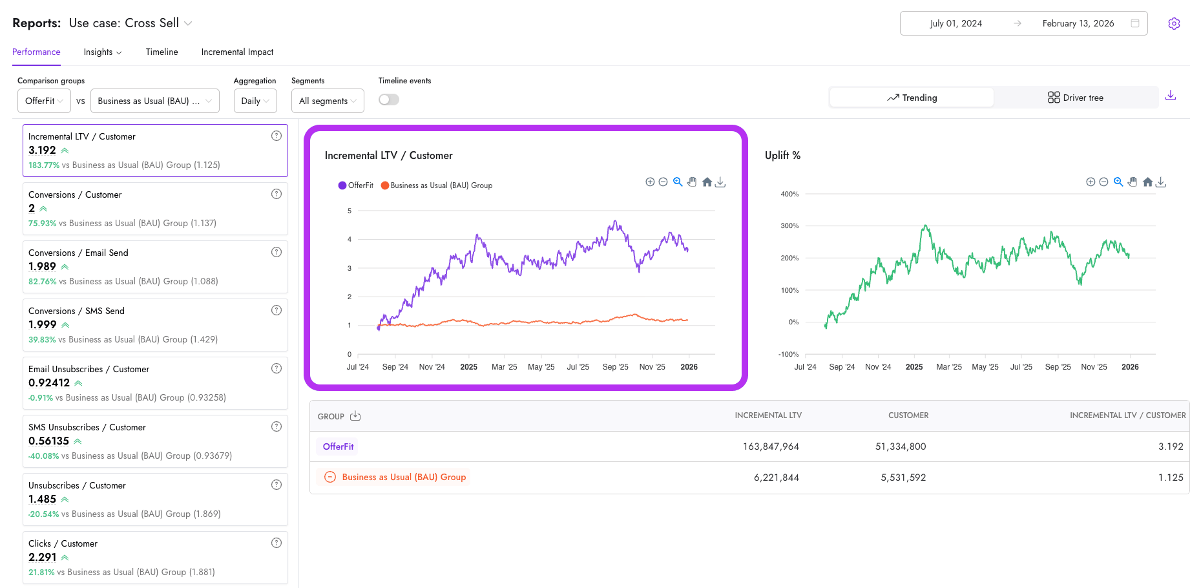Hide the Business as Usual group via the minus toggle
1201x588 pixels.
(330, 477)
